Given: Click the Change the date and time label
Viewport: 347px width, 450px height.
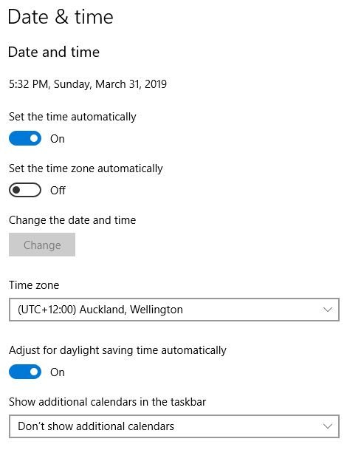Looking at the screenshot, I should (72, 220).
